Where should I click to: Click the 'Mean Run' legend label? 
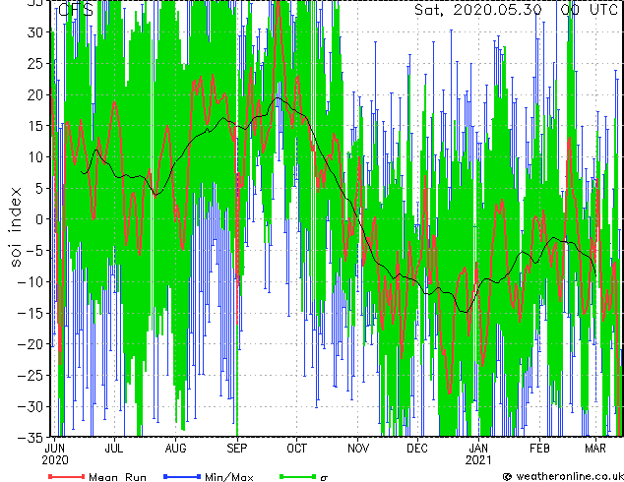click(x=117, y=477)
